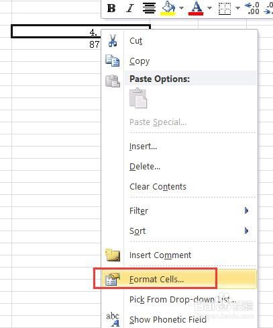Open the font color dropdown arrow
Viewport: 273px width, 328px height.
209,8
